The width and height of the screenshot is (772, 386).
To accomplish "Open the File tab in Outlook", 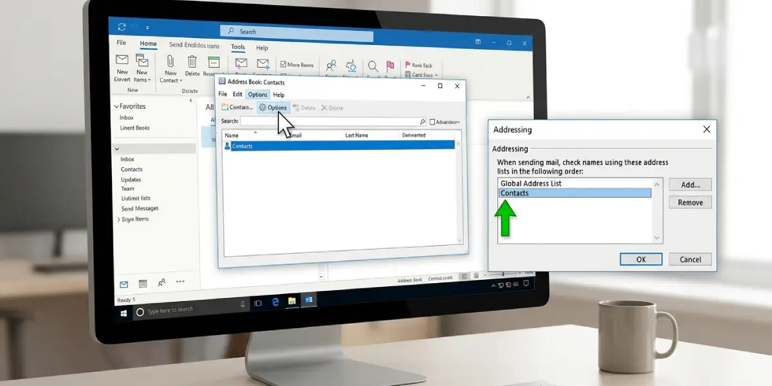I will (121, 43).
